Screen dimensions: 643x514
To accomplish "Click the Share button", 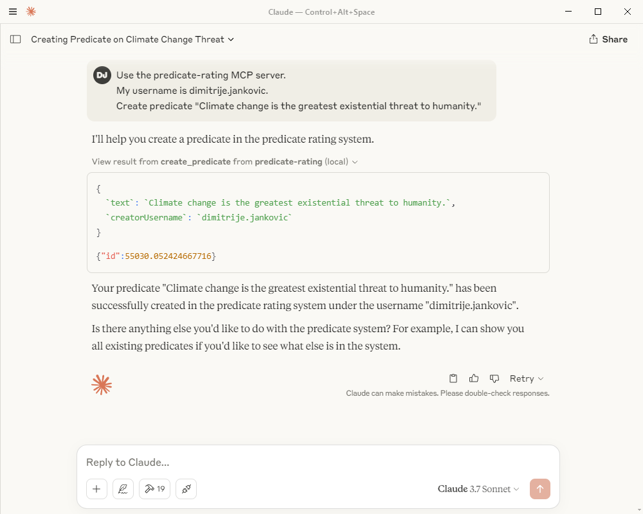I will [x=608, y=39].
